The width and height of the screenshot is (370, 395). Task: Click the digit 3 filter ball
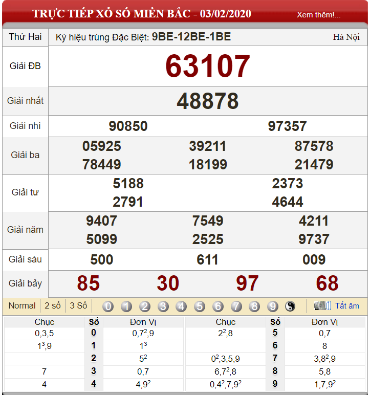point(163,306)
